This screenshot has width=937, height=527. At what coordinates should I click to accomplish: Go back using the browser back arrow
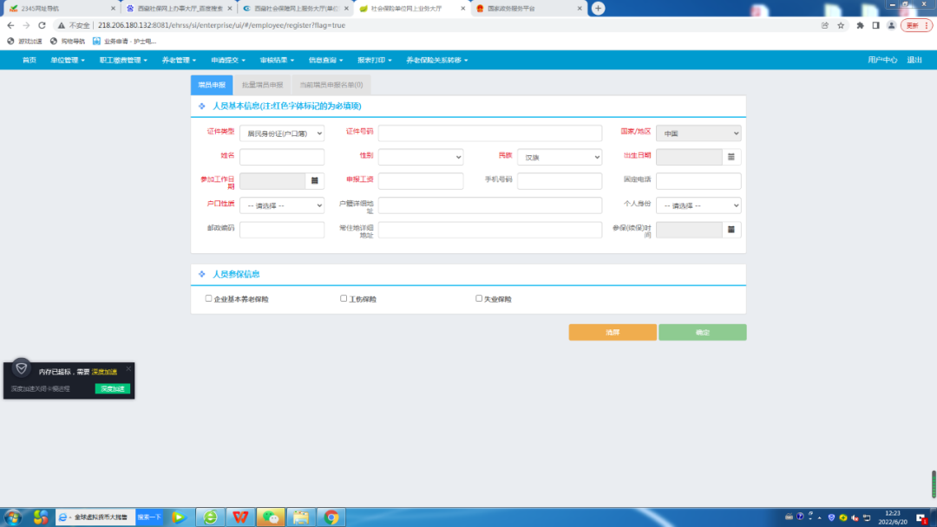tap(10, 25)
